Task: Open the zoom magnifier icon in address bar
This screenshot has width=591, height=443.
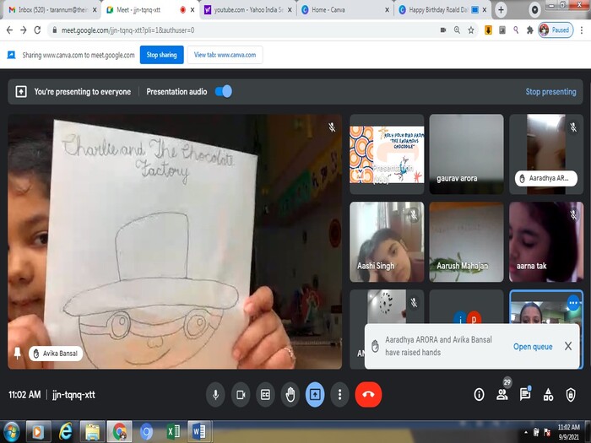Action: [x=457, y=30]
